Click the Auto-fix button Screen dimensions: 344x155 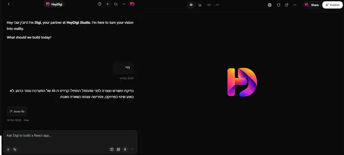pyautogui.click(x=17, y=112)
